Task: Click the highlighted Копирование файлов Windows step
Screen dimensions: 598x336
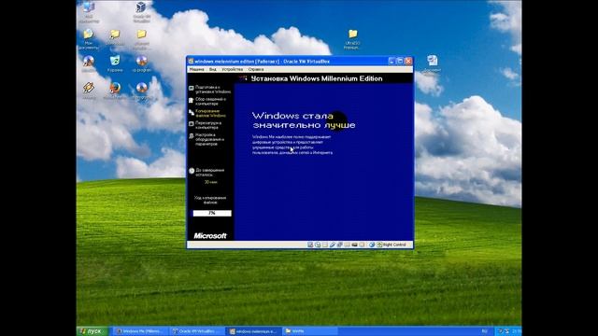Action: (207, 113)
